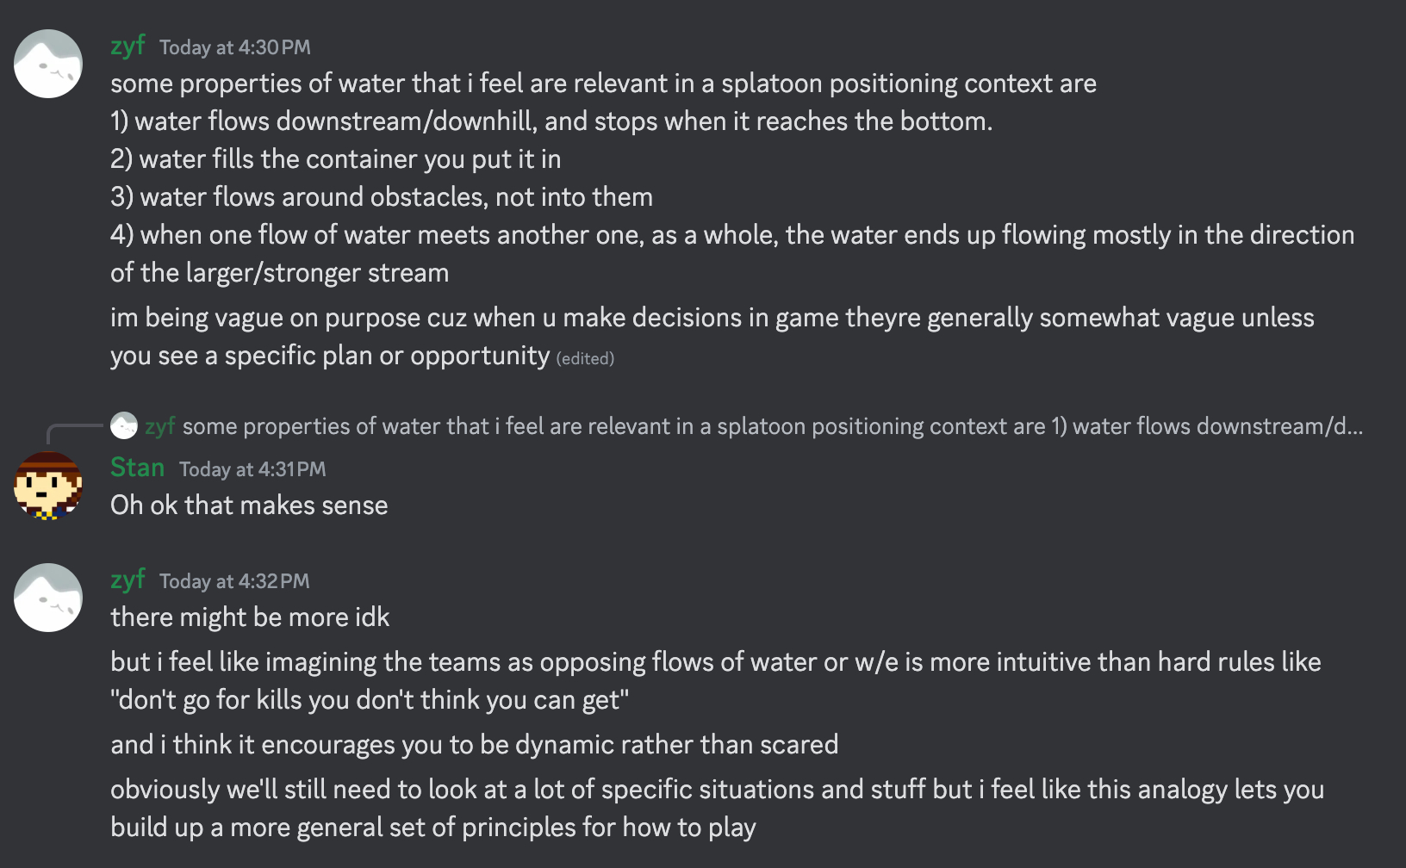1406x868 pixels.
Task: Click the Stan username above his message
Action: click(x=137, y=468)
